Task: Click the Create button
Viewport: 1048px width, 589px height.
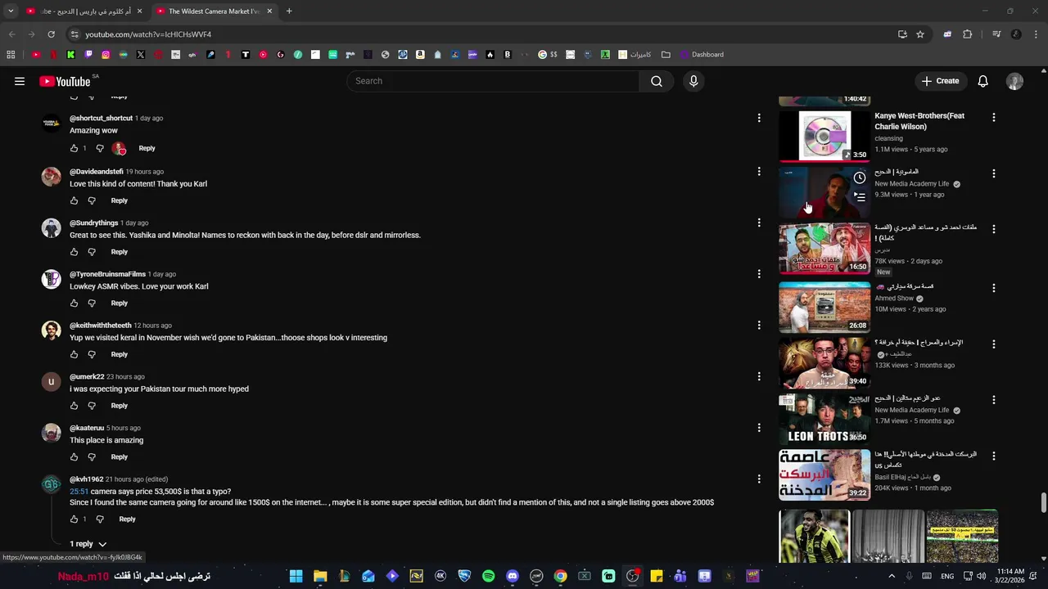Action: pyautogui.click(x=939, y=81)
